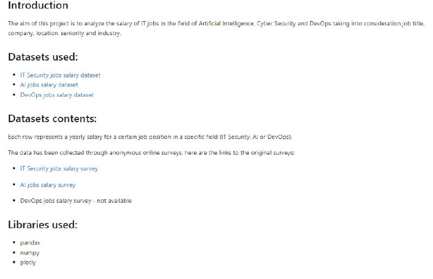Image resolution: width=433 pixels, height=279 pixels.
Task: Click the 'Datasets contents:' heading
Action: [x=53, y=118]
